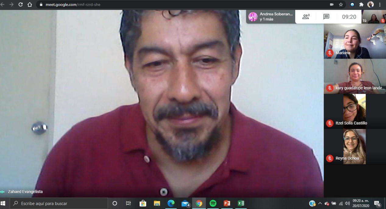
Task: Click the muted mic icon on your own tile
Action: click(x=383, y=21)
